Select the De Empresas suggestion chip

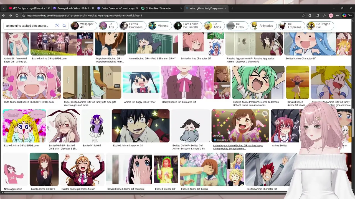pos(291,26)
